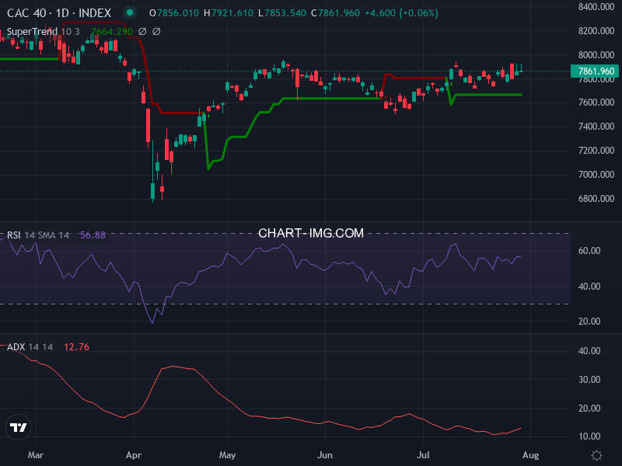Click the high value H7921.610

229,13
